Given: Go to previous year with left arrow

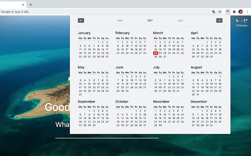Looking at the screenshot, I should coord(81,20).
